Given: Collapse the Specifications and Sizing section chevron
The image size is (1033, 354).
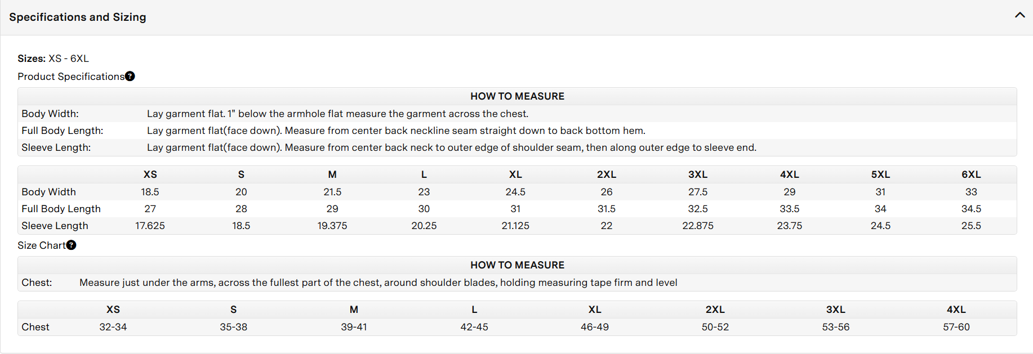Looking at the screenshot, I should coord(1019,15).
